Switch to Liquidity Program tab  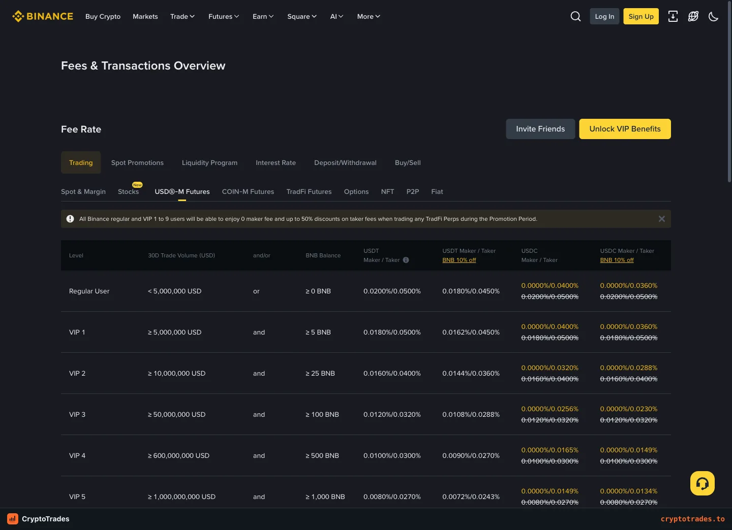[209, 162]
